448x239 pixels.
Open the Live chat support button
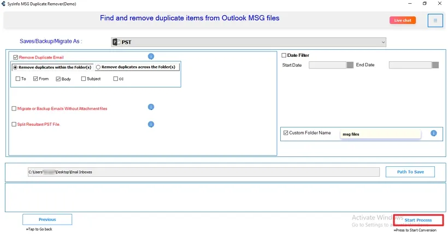tap(403, 20)
